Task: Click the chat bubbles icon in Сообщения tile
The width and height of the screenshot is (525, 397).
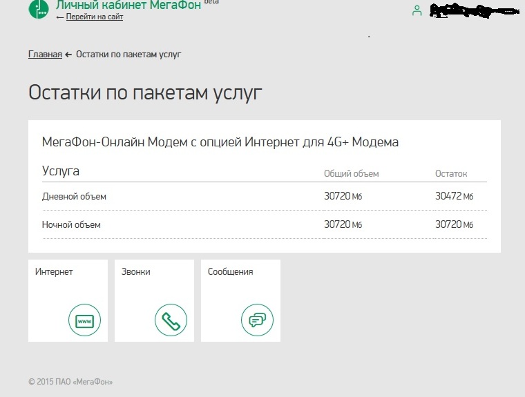Action: click(x=257, y=320)
